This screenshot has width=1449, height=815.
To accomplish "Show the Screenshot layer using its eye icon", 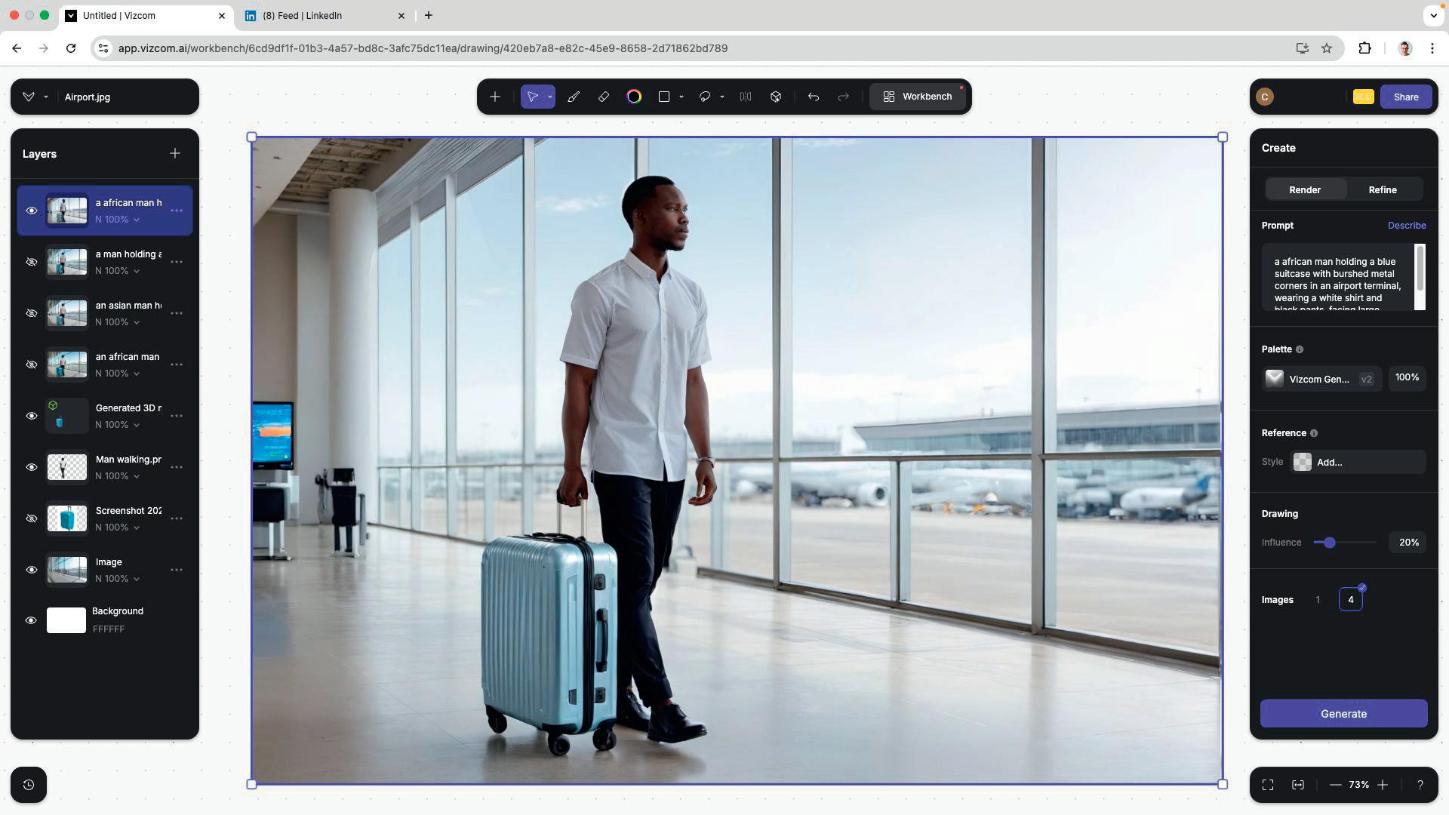I will point(32,518).
